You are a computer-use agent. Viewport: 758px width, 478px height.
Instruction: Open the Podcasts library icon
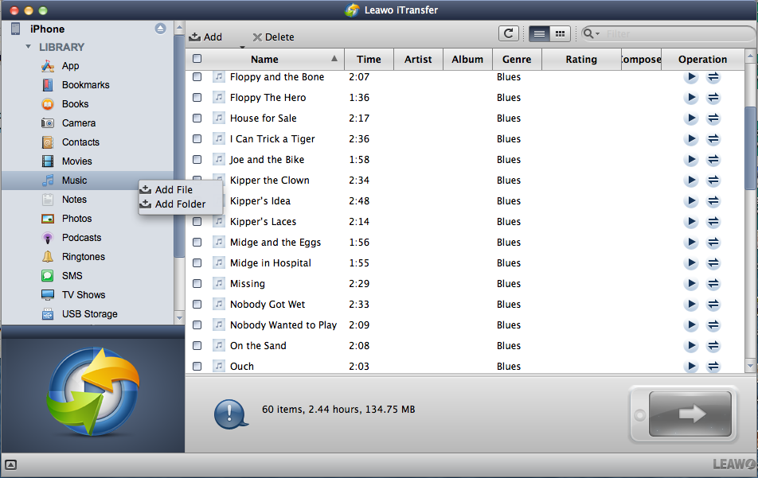(x=48, y=238)
